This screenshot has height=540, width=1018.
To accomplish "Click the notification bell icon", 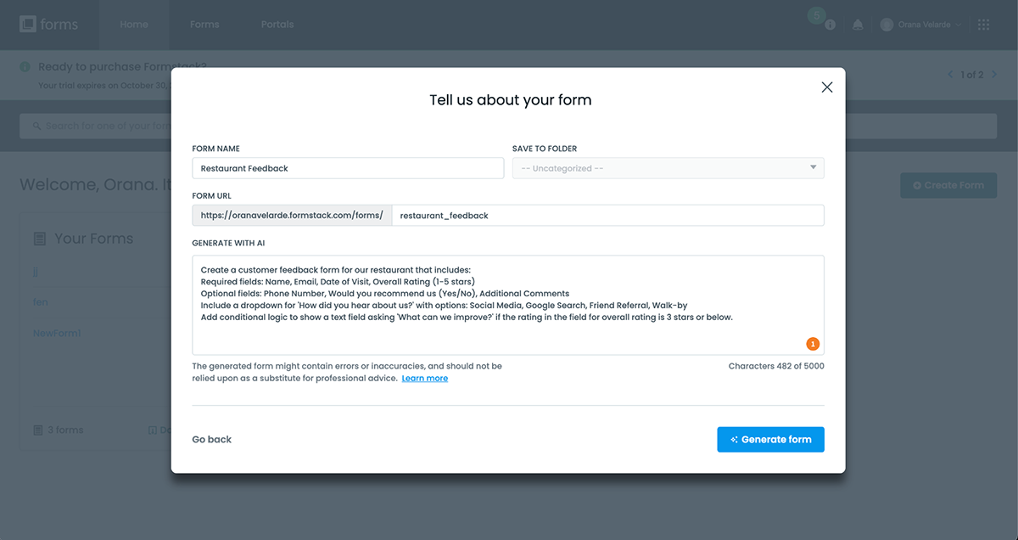I will coord(858,25).
